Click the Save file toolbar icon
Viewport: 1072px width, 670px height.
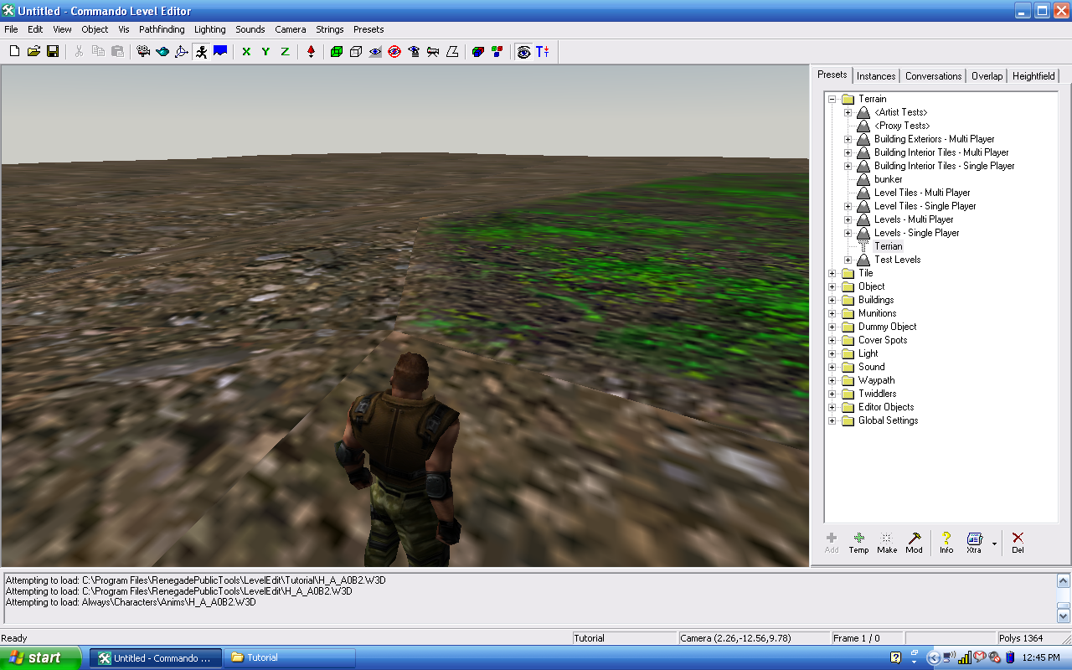[x=53, y=52]
